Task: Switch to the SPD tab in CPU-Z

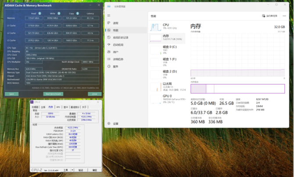Action: tap(58, 107)
